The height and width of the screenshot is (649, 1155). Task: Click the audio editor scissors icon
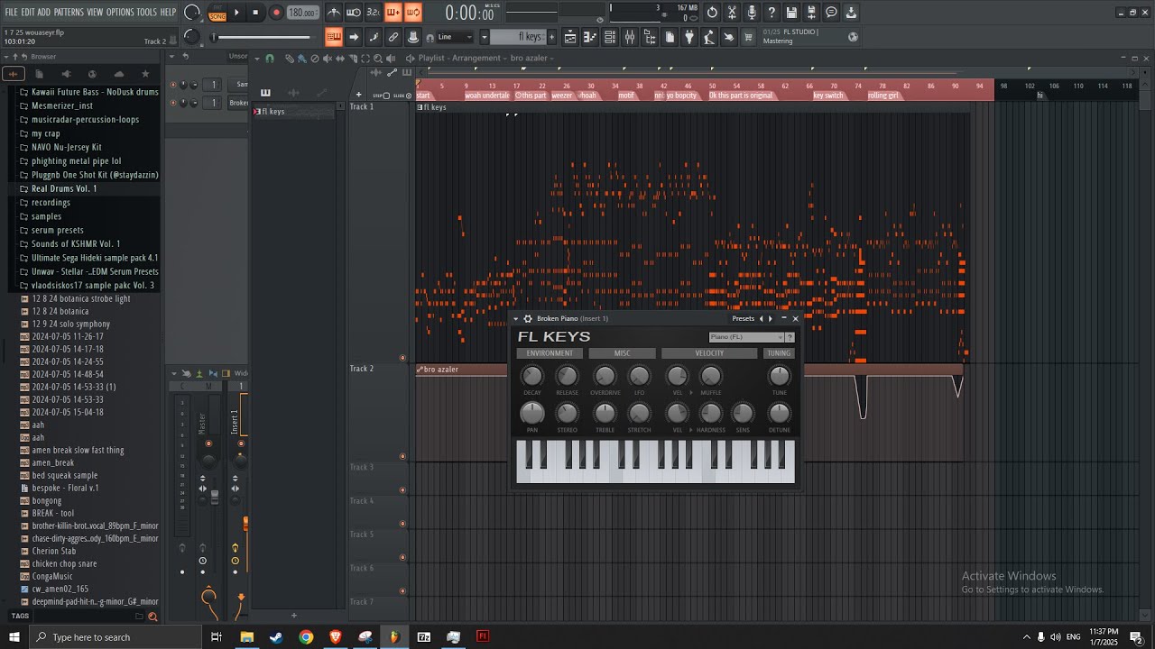click(732, 13)
